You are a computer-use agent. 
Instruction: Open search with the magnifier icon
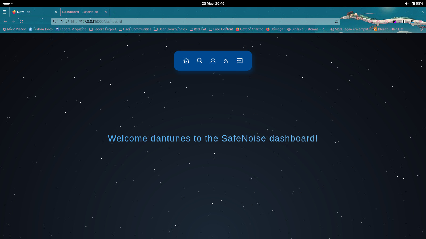[199, 61]
